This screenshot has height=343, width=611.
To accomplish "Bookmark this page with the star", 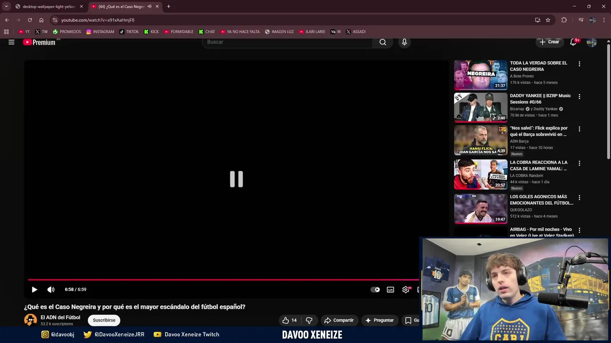I will click(548, 20).
